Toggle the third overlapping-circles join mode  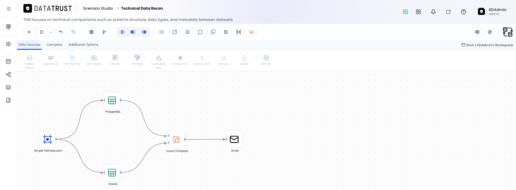pyautogui.click(x=144, y=32)
